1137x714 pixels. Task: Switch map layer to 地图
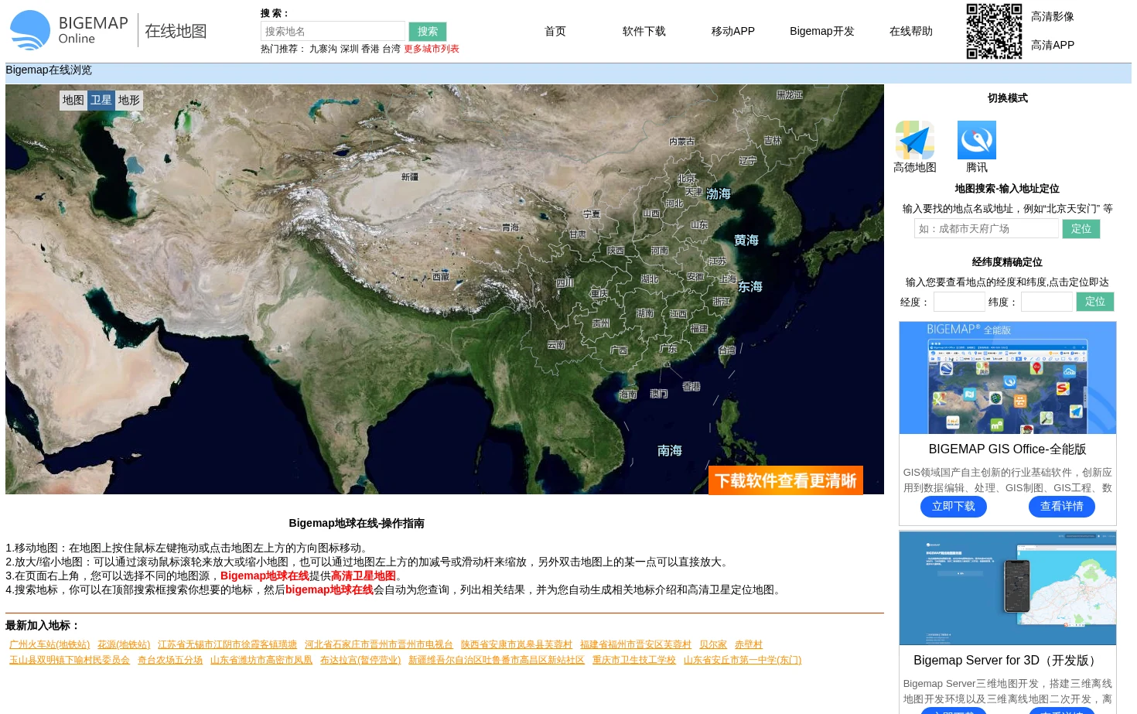(73, 101)
